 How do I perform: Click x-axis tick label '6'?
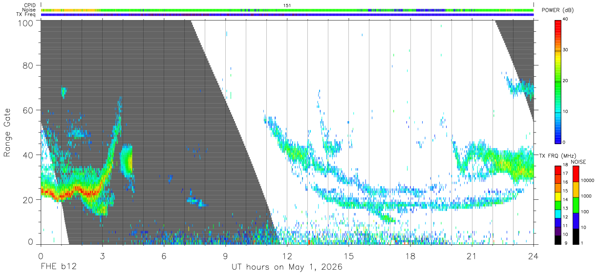[x=164, y=256]
